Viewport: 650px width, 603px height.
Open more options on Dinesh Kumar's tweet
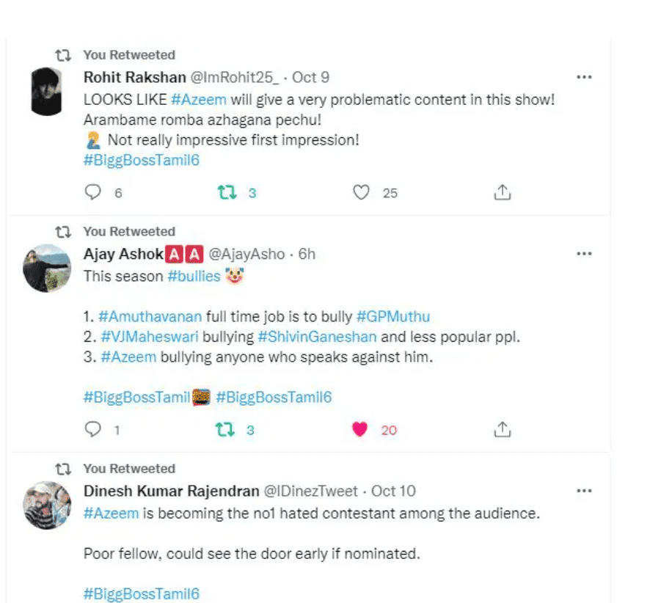[x=584, y=491]
